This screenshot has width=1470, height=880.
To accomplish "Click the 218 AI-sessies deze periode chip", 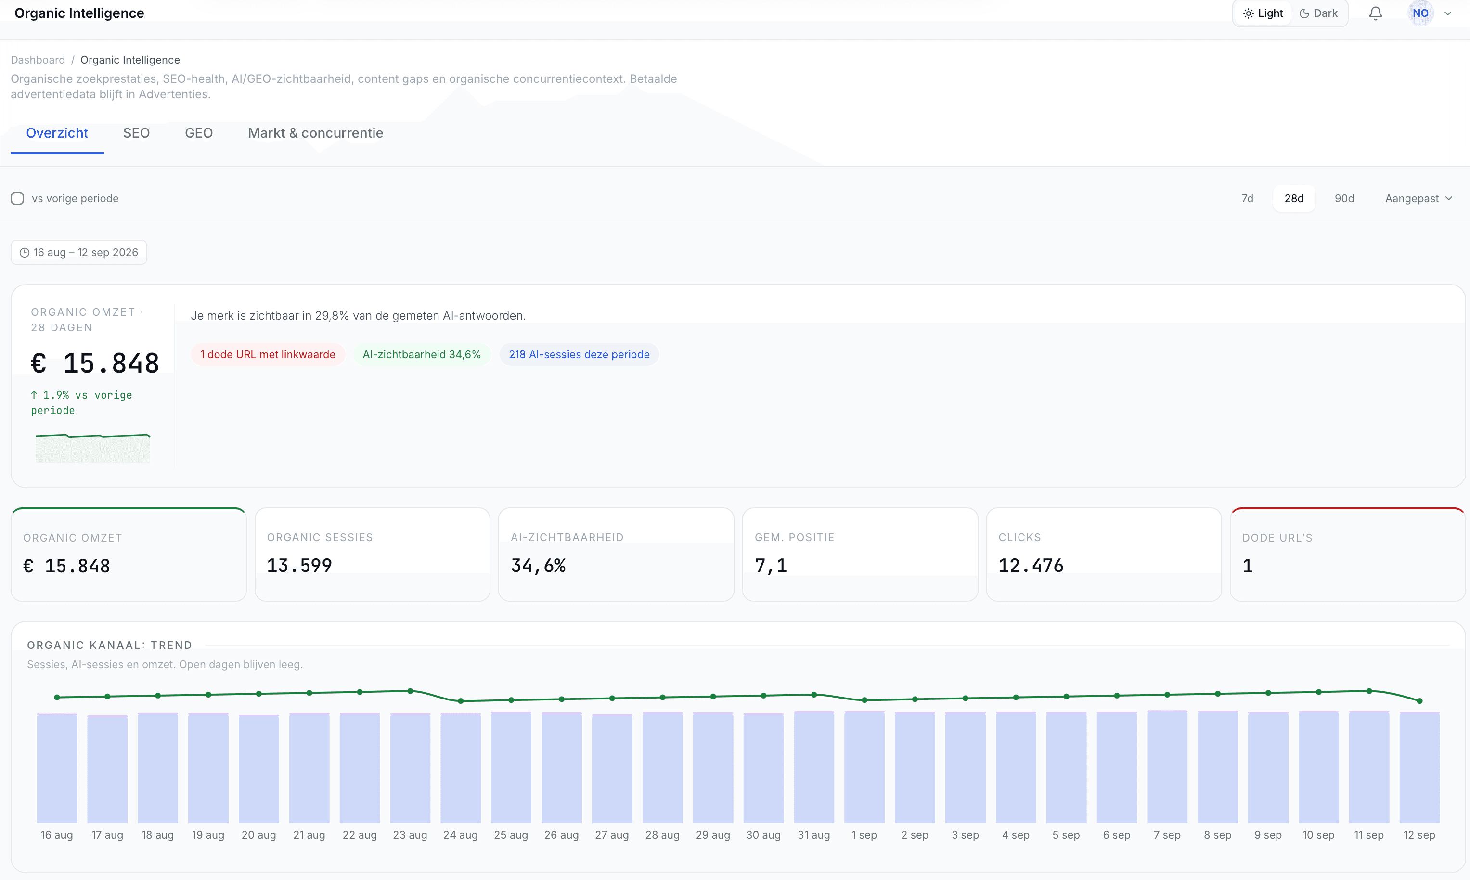I will click(579, 355).
